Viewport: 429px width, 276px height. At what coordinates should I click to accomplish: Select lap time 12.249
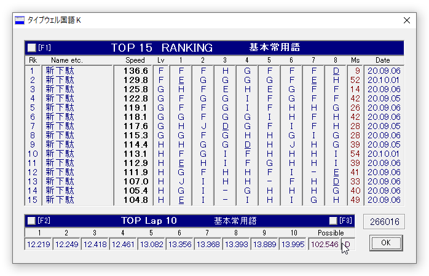(x=66, y=244)
